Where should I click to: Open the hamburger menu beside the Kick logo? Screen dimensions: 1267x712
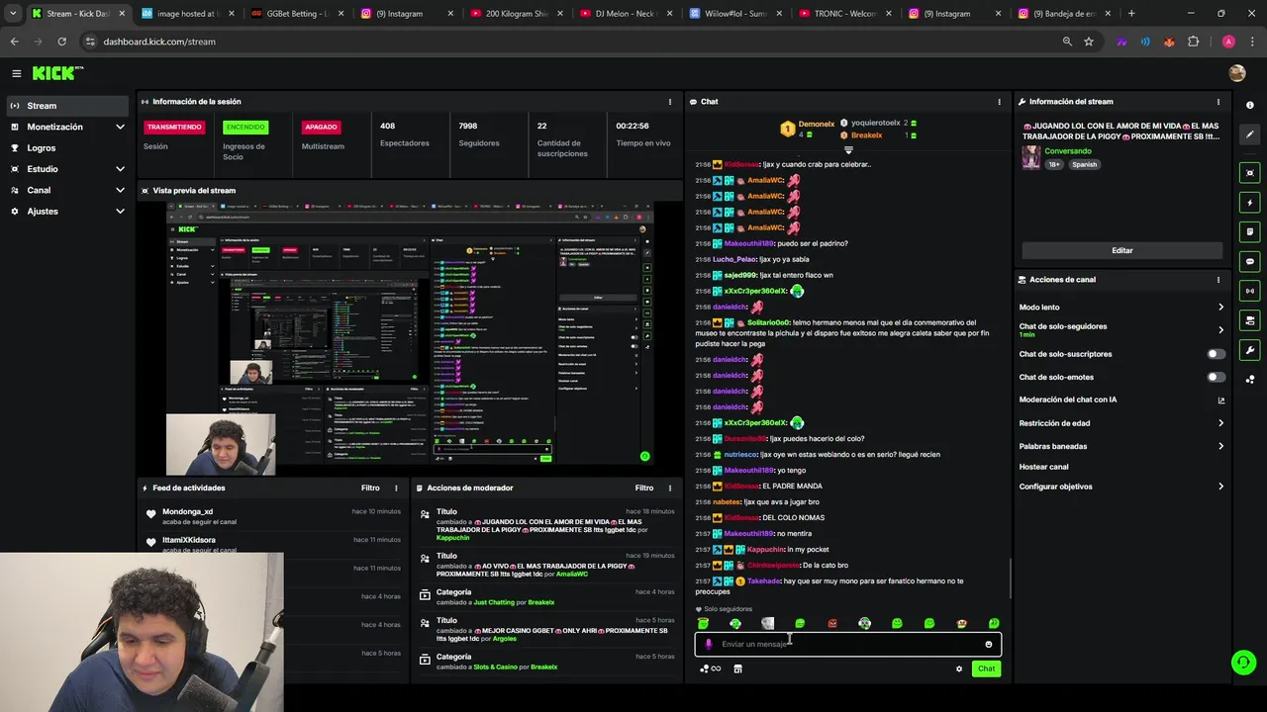tap(17, 73)
